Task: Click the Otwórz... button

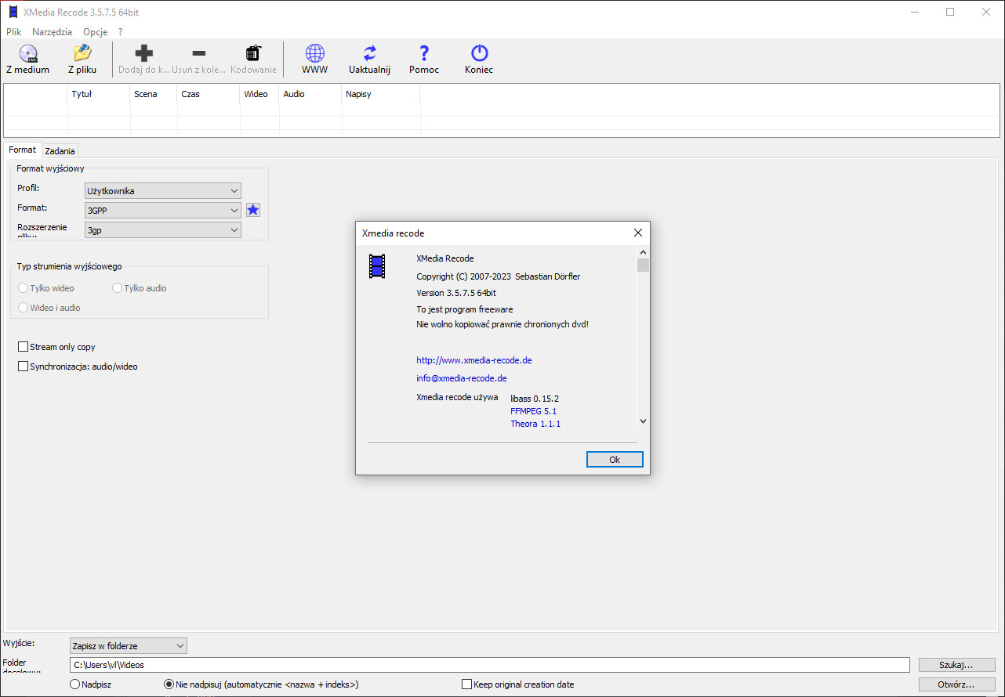Action: pos(956,684)
